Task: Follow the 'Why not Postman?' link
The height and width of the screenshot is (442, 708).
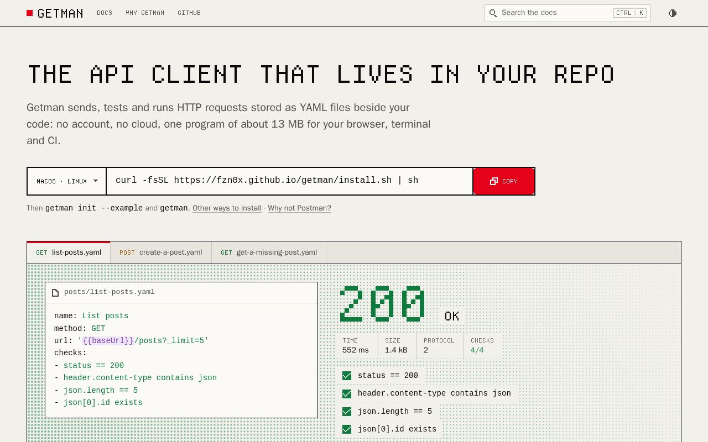Action: (x=299, y=208)
